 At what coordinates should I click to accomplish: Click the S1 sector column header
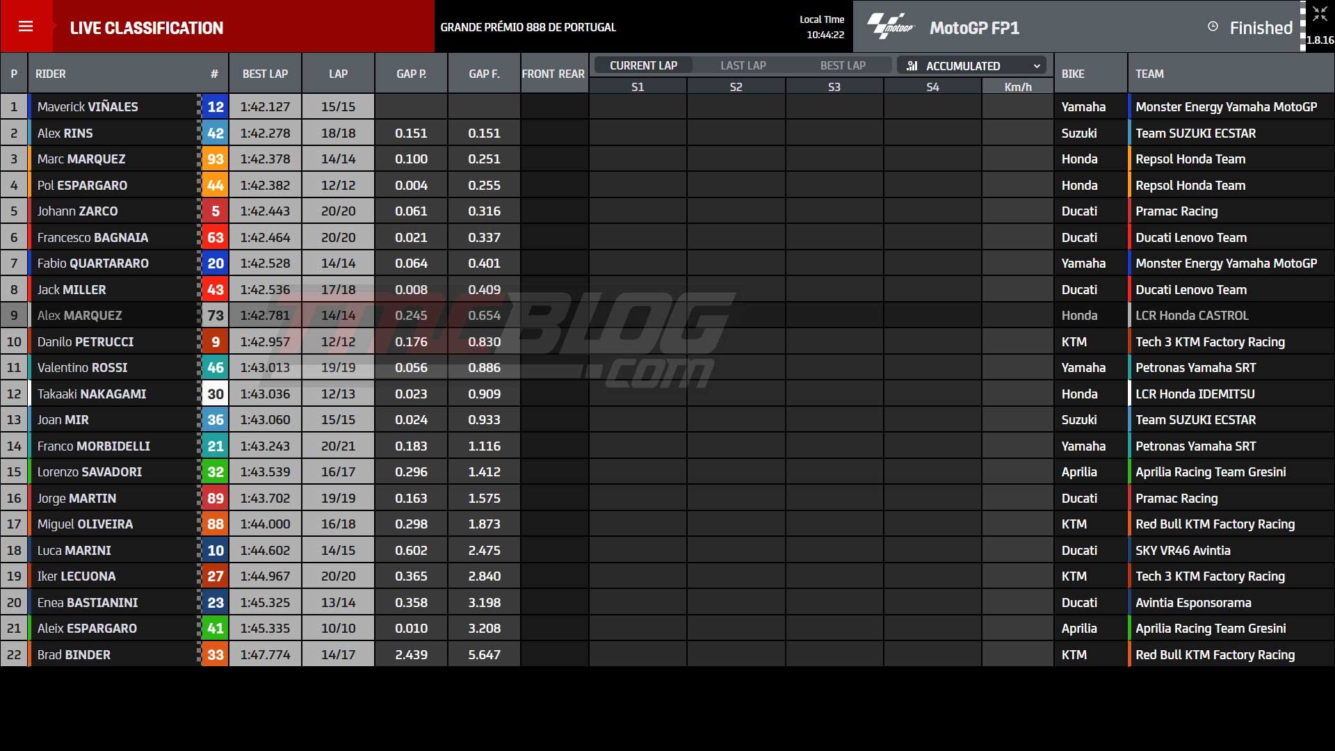tap(638, 87)
